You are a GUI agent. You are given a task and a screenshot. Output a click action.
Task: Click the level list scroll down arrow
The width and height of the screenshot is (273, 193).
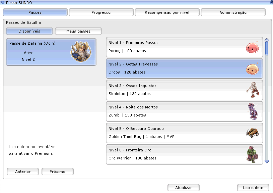pyautogui.click(x=267, y=161)
